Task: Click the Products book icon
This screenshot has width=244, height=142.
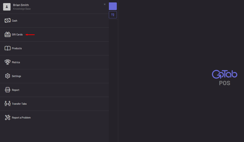Action: point(7,48)
